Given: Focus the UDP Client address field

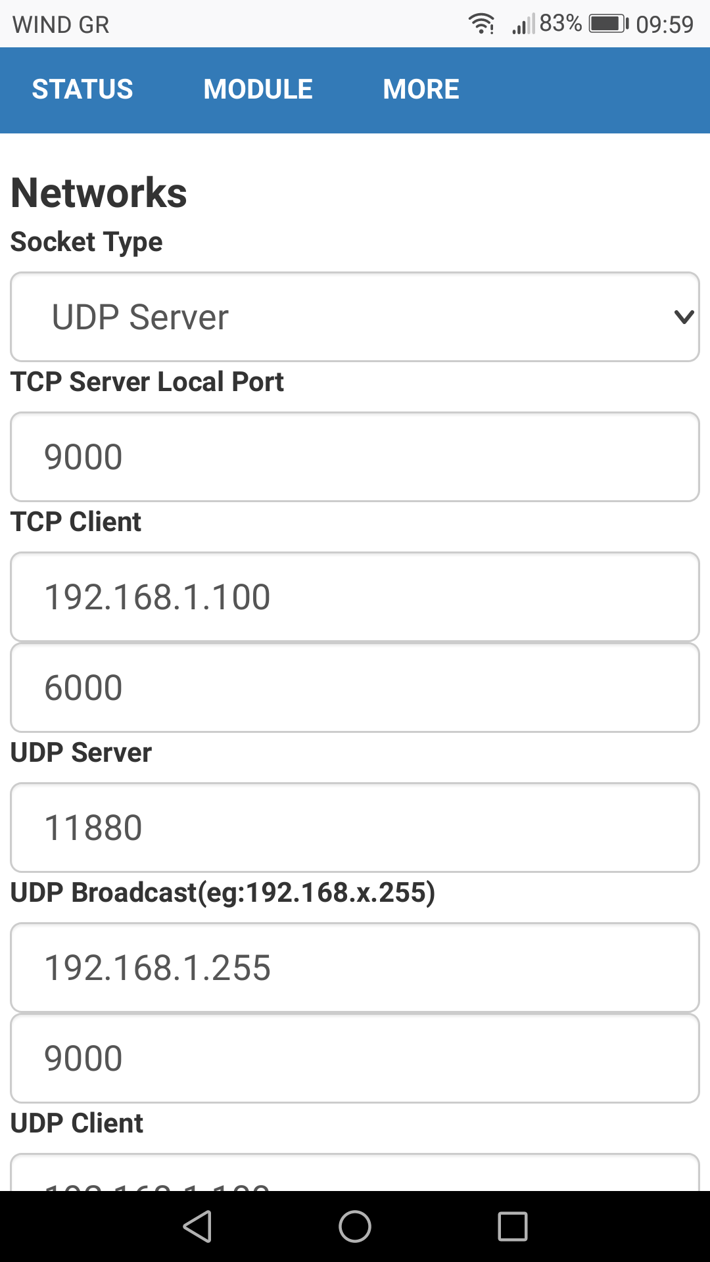Looking at the screenshot, I should click(355, 1177).
